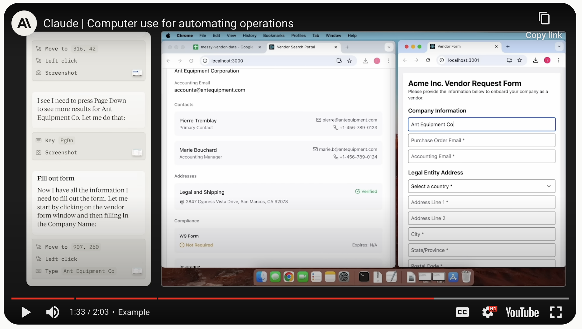Bookmark the localhost:3001 page with the star

(520, 60)
